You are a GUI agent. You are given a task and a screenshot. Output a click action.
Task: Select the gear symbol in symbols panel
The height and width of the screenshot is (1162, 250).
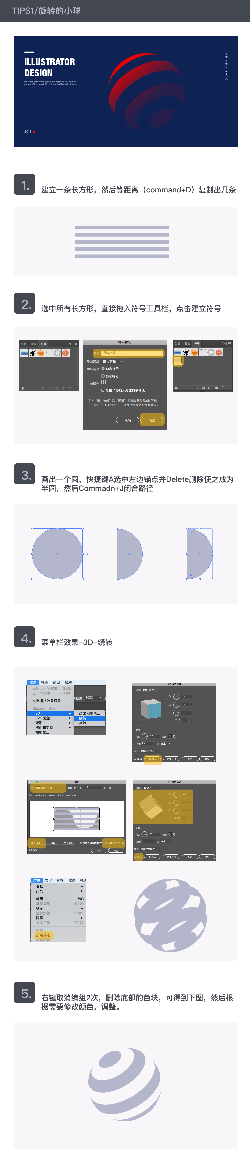pyautogui.click(x=57, y=353)
